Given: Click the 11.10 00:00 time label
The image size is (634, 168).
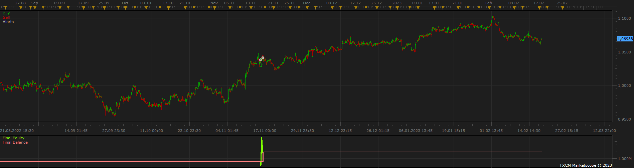Looking at the screenshot, I should coord(151,131).
